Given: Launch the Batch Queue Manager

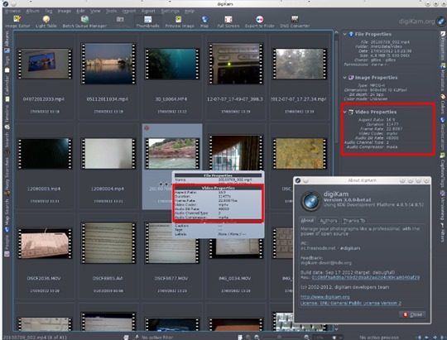Looking at the screenshot, I should coord(84,22).
